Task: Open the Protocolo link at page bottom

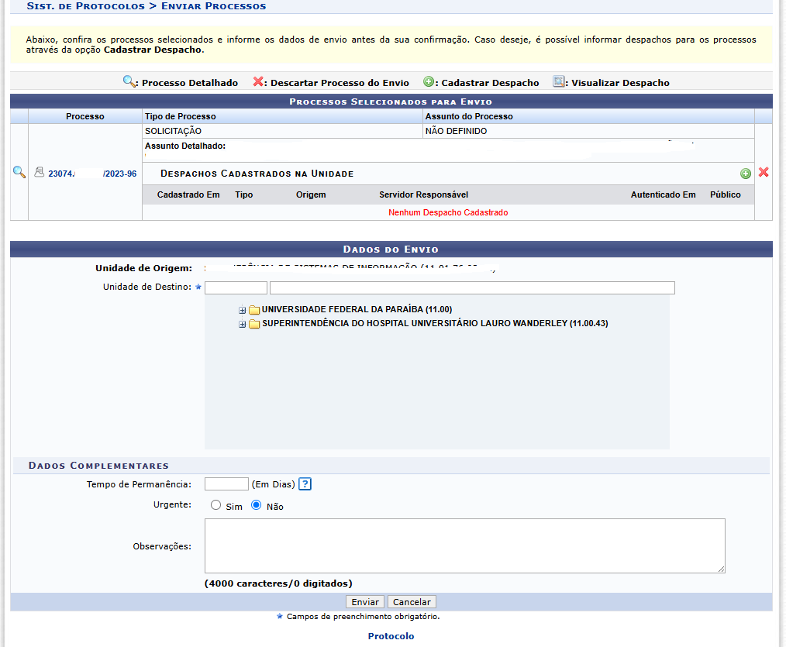Action: pyautogui.click(x=391, y=636)
